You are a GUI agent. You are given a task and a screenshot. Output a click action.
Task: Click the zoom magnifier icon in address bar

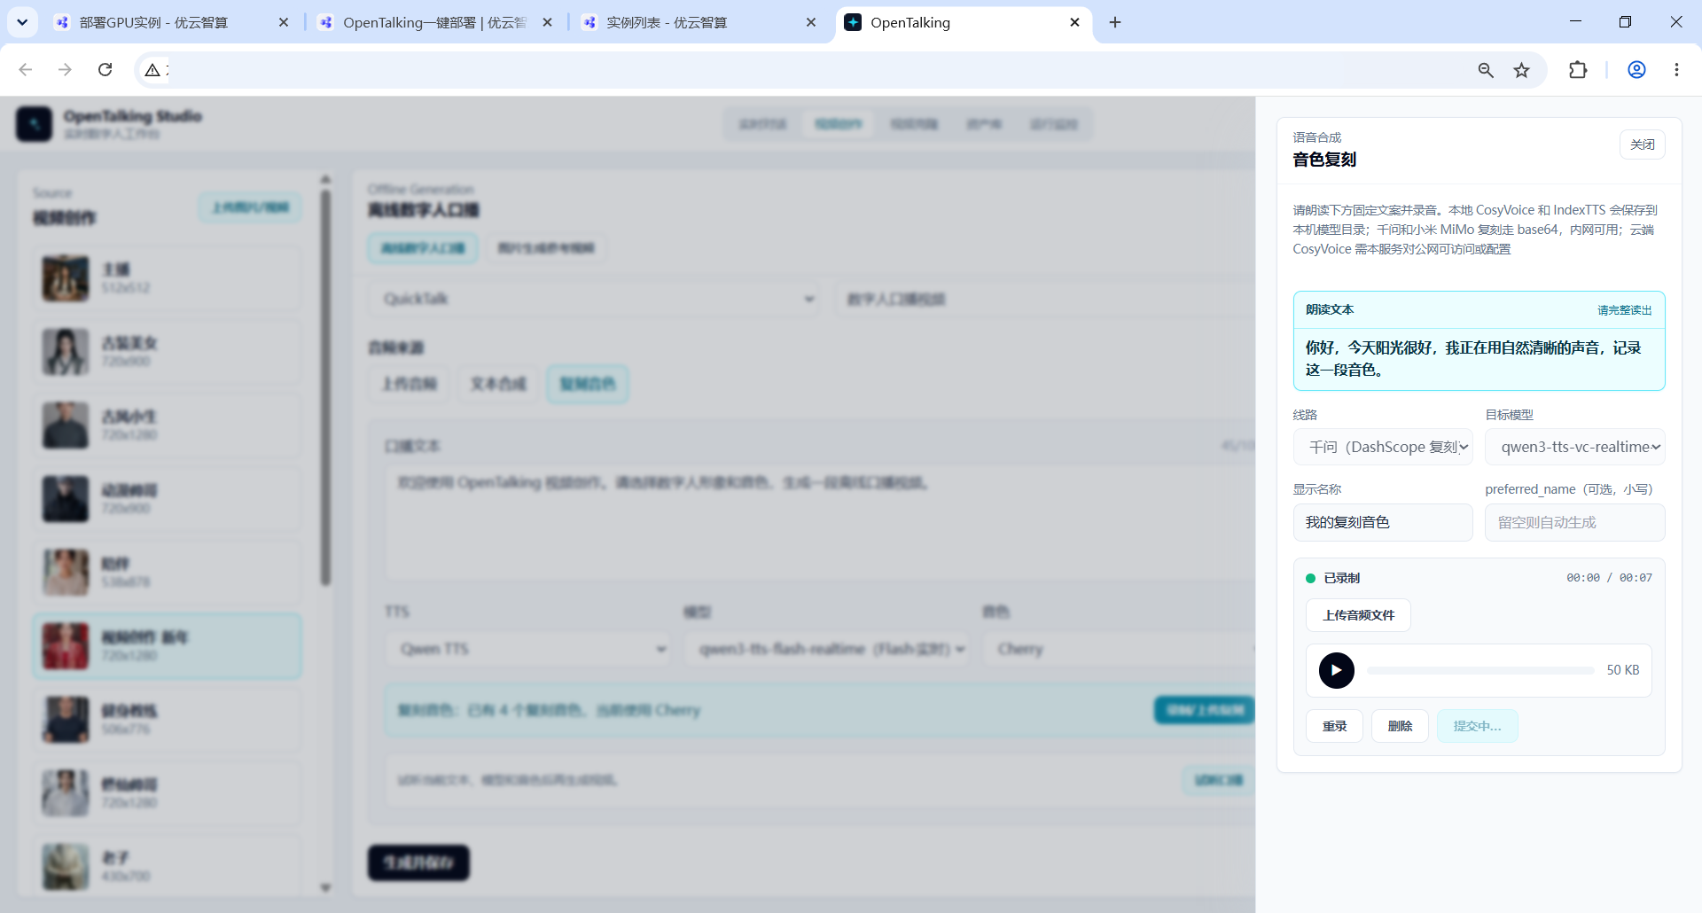click(1486, 70)
